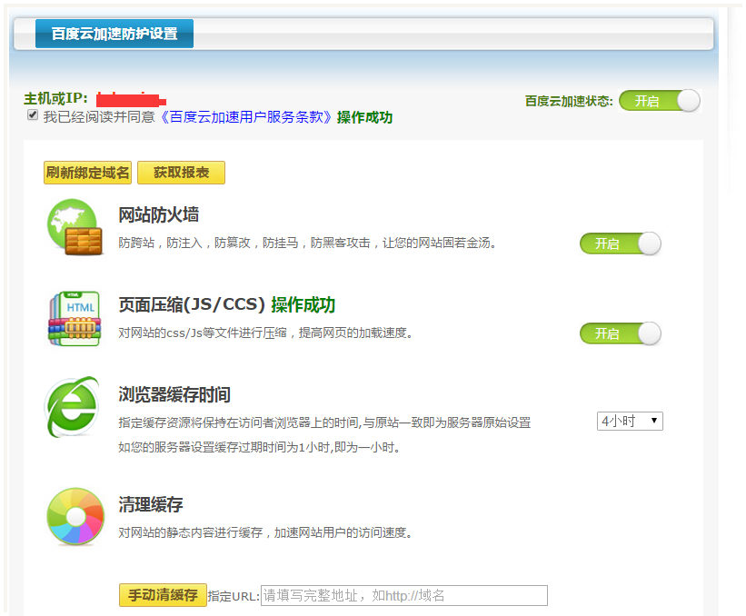746x616 pixels.
Task: Toggle the 百度云加速状态 switch
Action: tap(660, 101)
